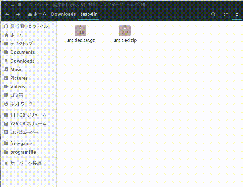Select the untitled.zip archive
Screen dimensions: 243x187
(x=125, y=32)
